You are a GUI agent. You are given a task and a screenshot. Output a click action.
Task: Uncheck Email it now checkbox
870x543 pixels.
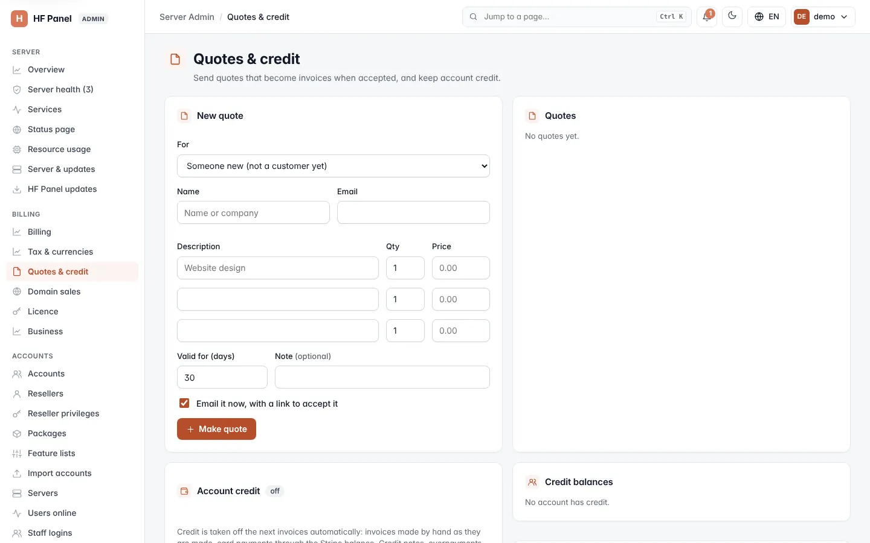184,403
